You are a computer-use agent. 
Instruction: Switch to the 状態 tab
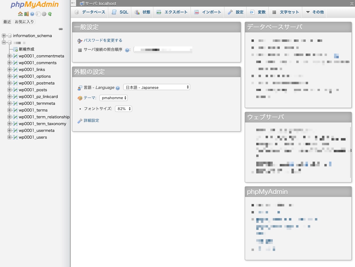point(142,12)
